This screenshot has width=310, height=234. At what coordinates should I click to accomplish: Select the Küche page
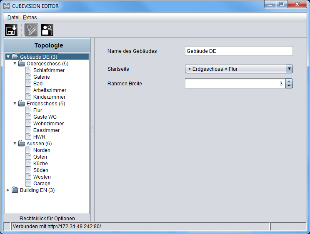[x=40, y=164]
